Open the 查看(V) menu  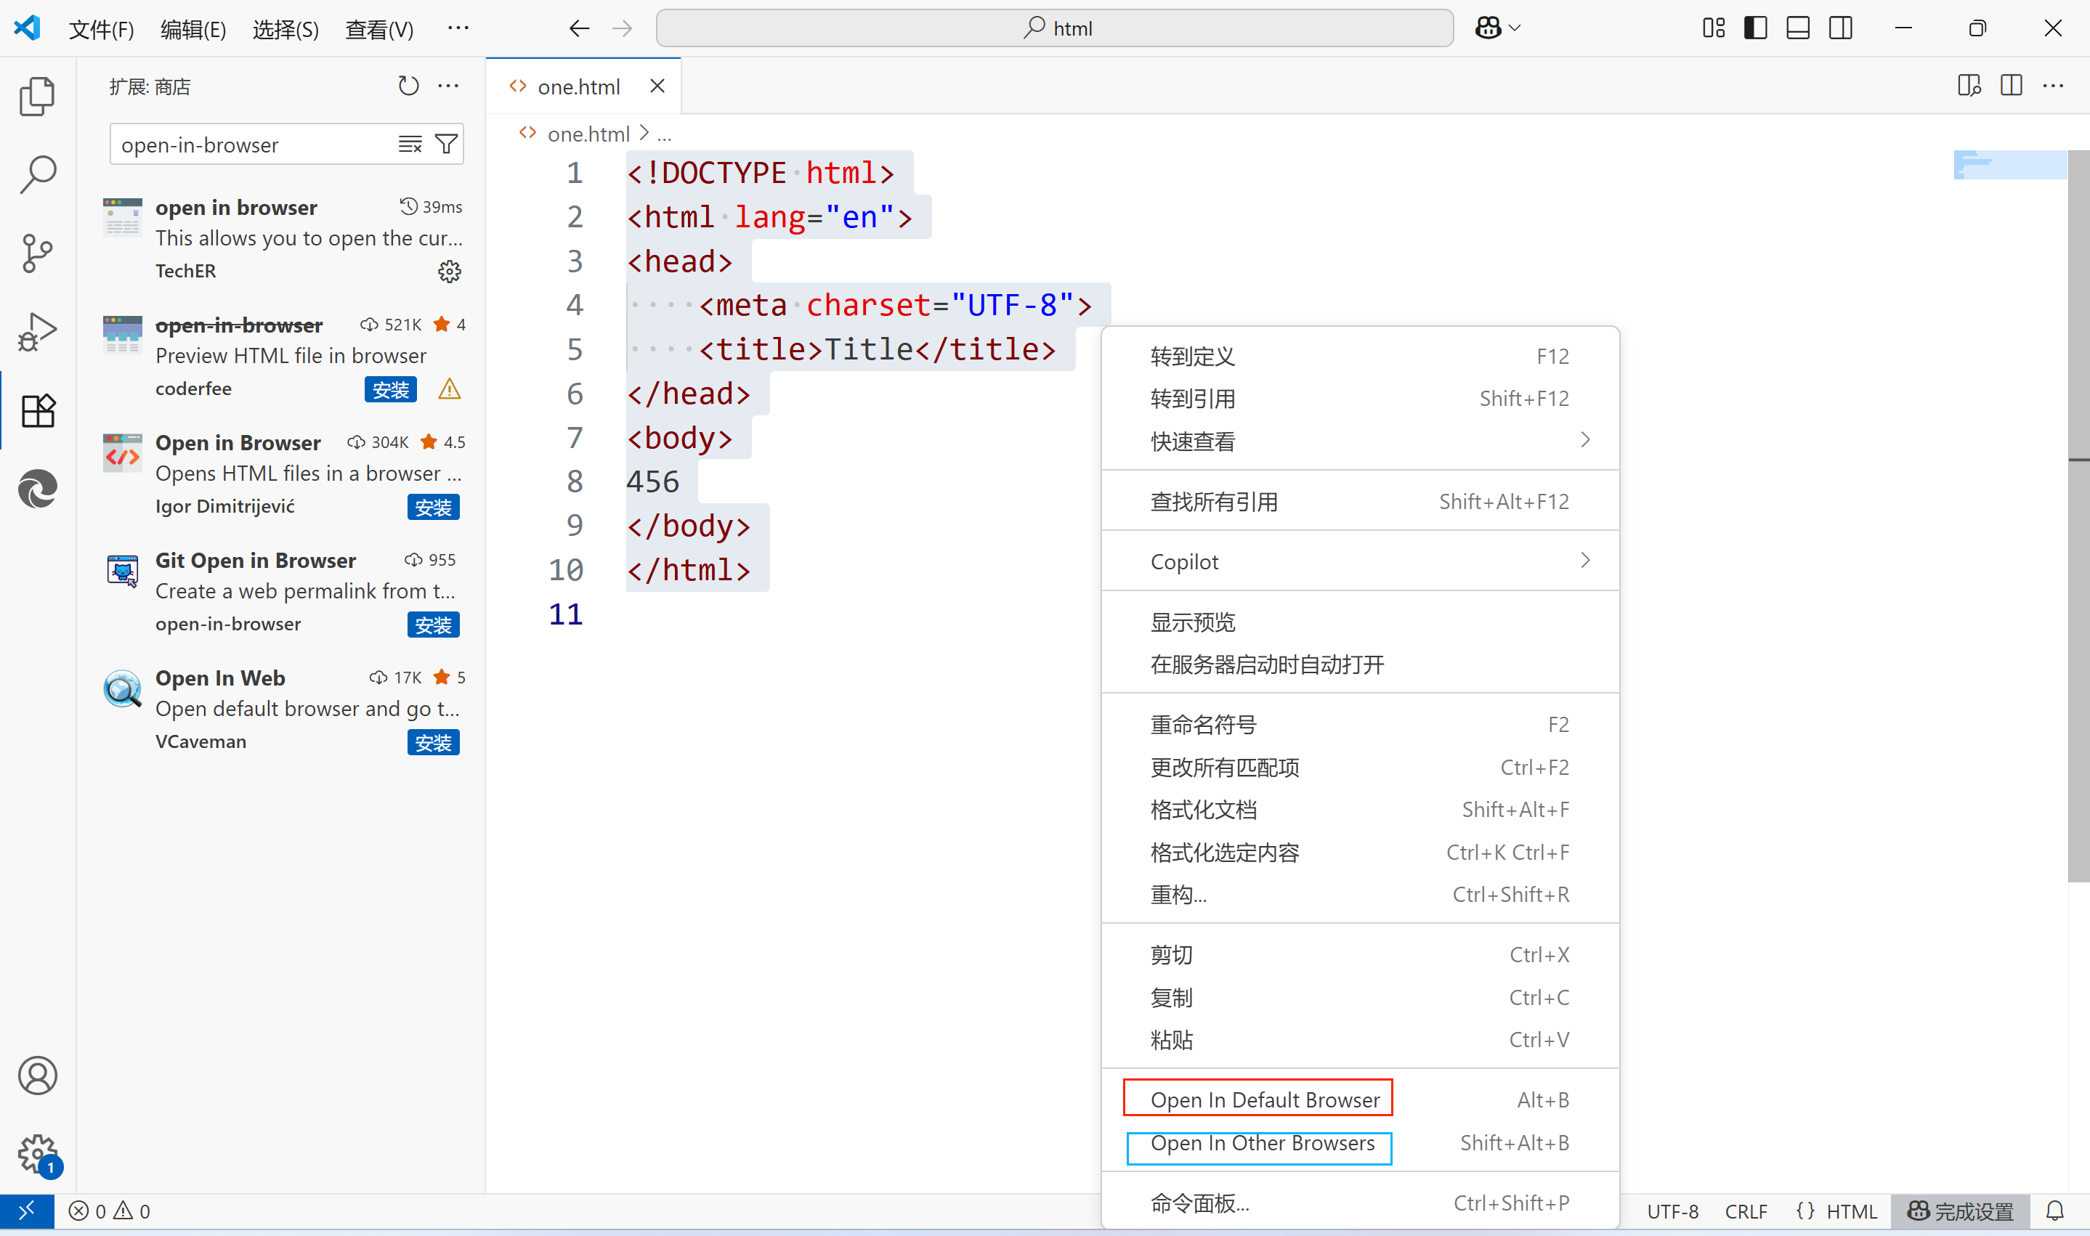coord(379,29)
